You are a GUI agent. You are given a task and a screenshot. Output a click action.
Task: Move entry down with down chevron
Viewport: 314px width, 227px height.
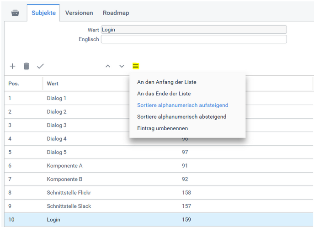pos(122,66)
